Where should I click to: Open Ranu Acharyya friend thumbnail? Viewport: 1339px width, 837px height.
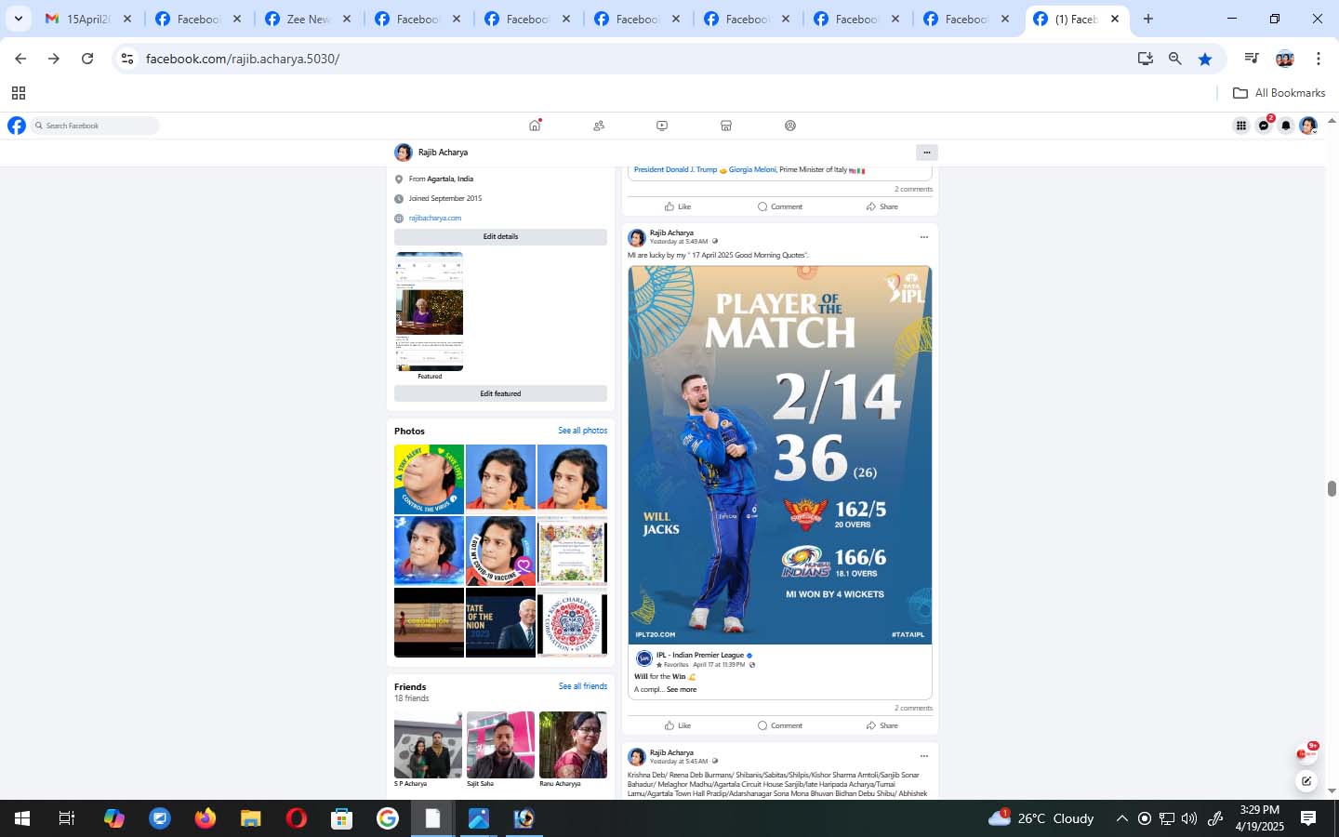click(x=573, y=745)
